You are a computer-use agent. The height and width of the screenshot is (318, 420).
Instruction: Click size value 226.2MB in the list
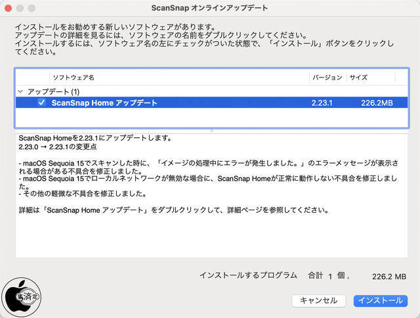click(377, 103)
